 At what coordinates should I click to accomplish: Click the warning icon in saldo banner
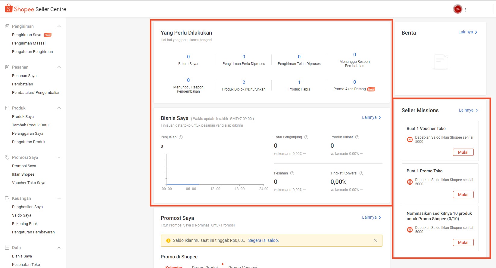pyautogui.click(x=168, y=241)
